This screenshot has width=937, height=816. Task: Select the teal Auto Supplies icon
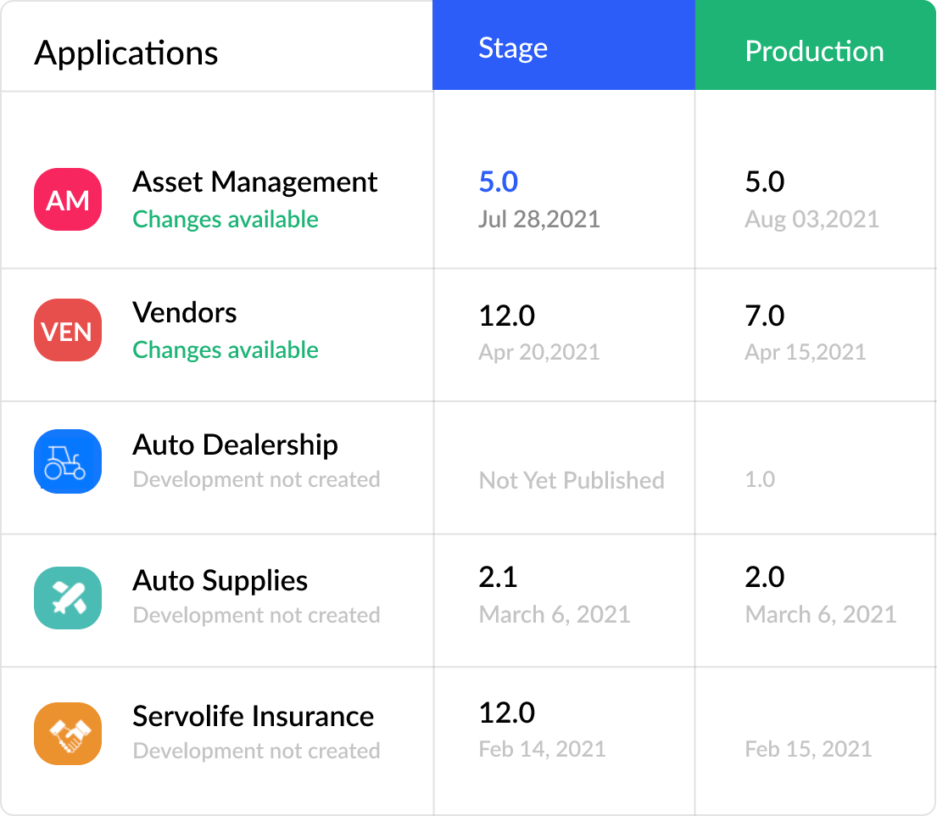pos(68,597)
